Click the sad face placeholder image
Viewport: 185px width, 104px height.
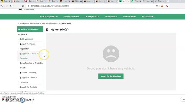[x=111, y=54]
